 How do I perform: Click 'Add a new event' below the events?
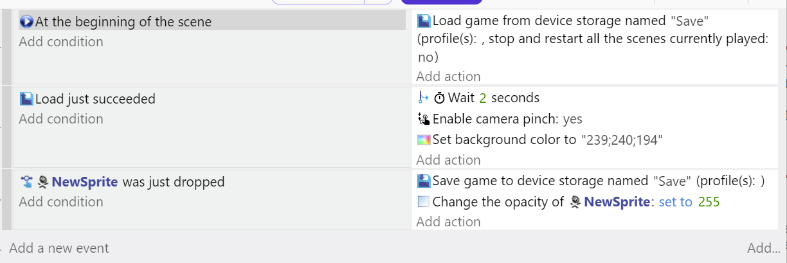59,248
